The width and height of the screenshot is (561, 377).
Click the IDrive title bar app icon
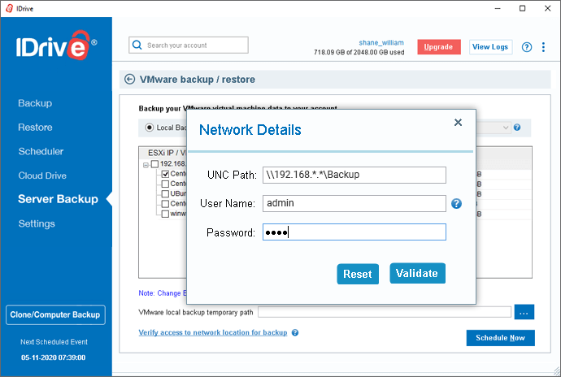10,8
